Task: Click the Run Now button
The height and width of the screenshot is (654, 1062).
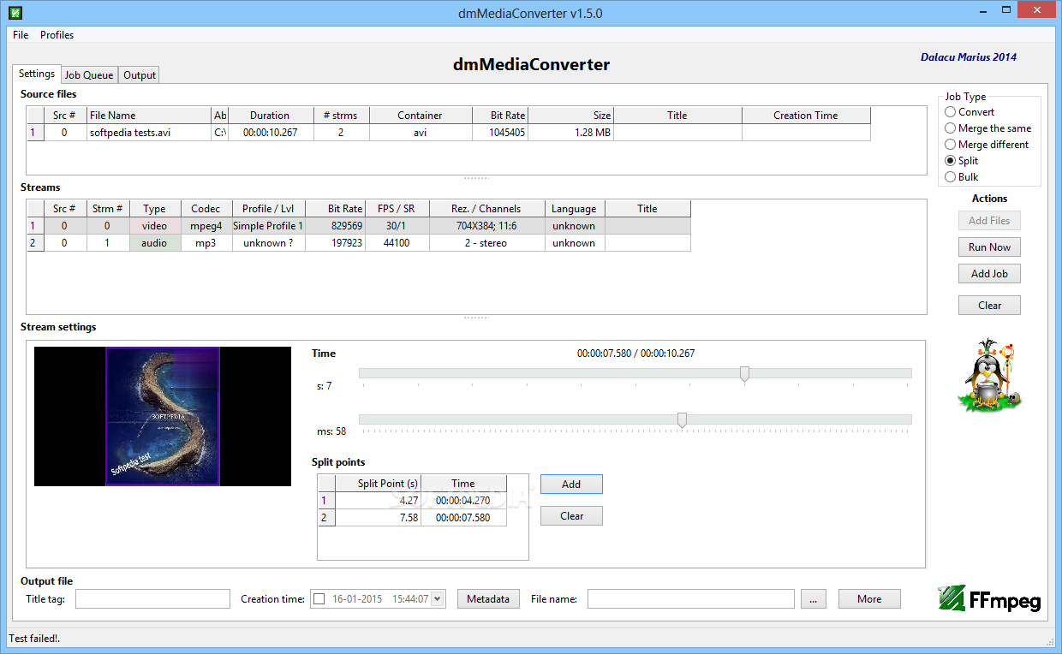Action: point(989,247)
